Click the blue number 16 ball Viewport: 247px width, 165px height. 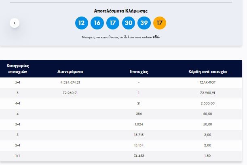pyautogui.click(x=97, y=23)
